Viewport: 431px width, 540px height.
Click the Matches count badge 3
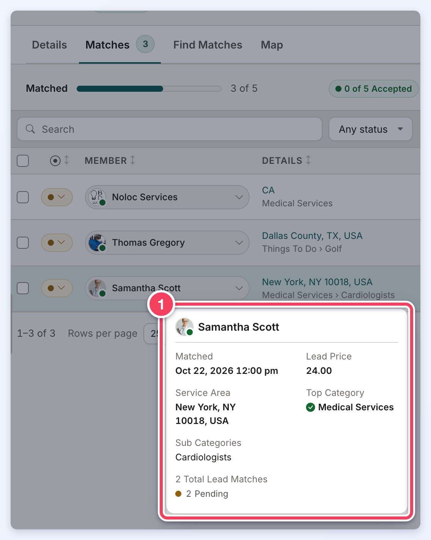tap(145, 44)
